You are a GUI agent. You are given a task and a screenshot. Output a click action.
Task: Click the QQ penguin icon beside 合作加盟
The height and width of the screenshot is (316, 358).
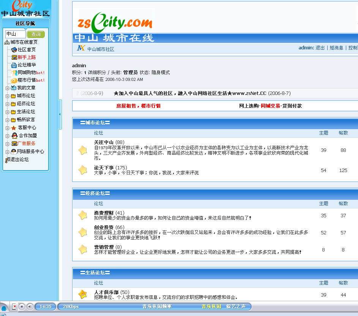click(14, 136)
